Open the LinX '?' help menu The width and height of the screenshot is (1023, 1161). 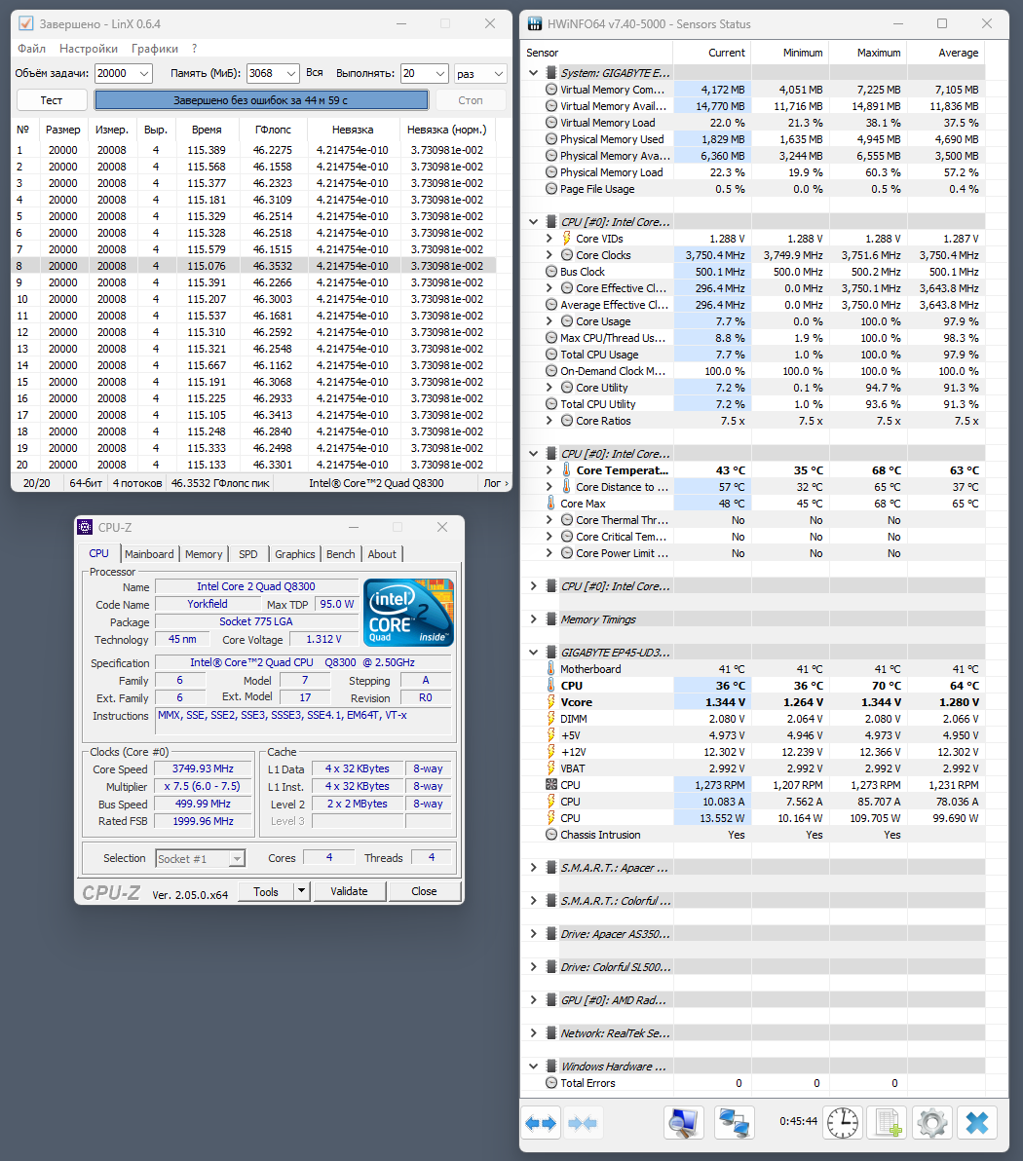click(x=194, y=48)
